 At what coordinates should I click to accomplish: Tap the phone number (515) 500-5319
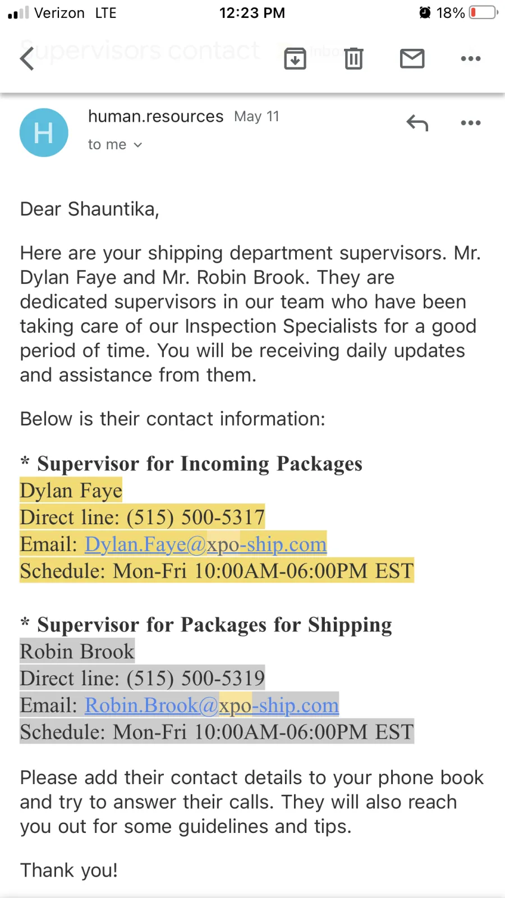pos(196,679)
